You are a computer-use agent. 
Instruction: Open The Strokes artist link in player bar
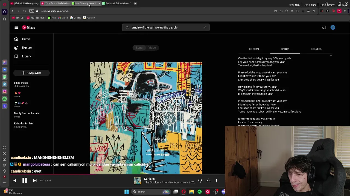click(152, 182)
